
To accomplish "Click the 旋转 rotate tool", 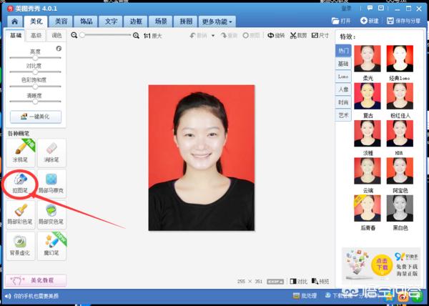I will tap(276, 36).
